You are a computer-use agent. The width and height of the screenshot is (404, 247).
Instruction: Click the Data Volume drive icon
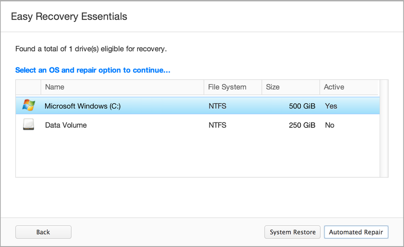pyautogui.click(x=29, y=125)
